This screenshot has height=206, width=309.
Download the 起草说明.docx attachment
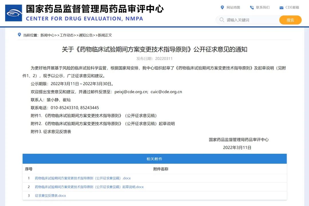[x=89, y=187]
